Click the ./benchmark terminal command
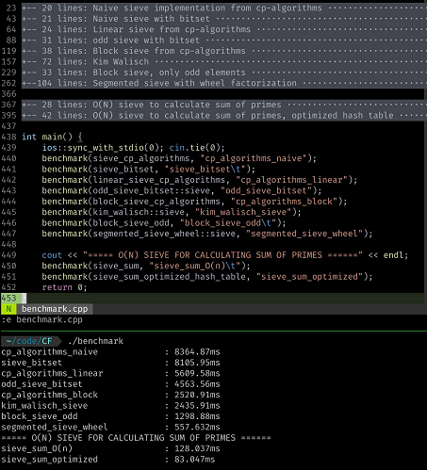The width and height of the screenshot is (427, 470). click(95, 341)
